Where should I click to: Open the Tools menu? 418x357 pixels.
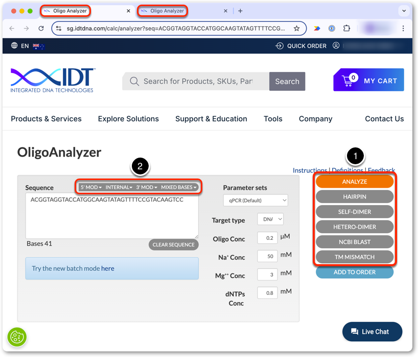coord(273,119)
